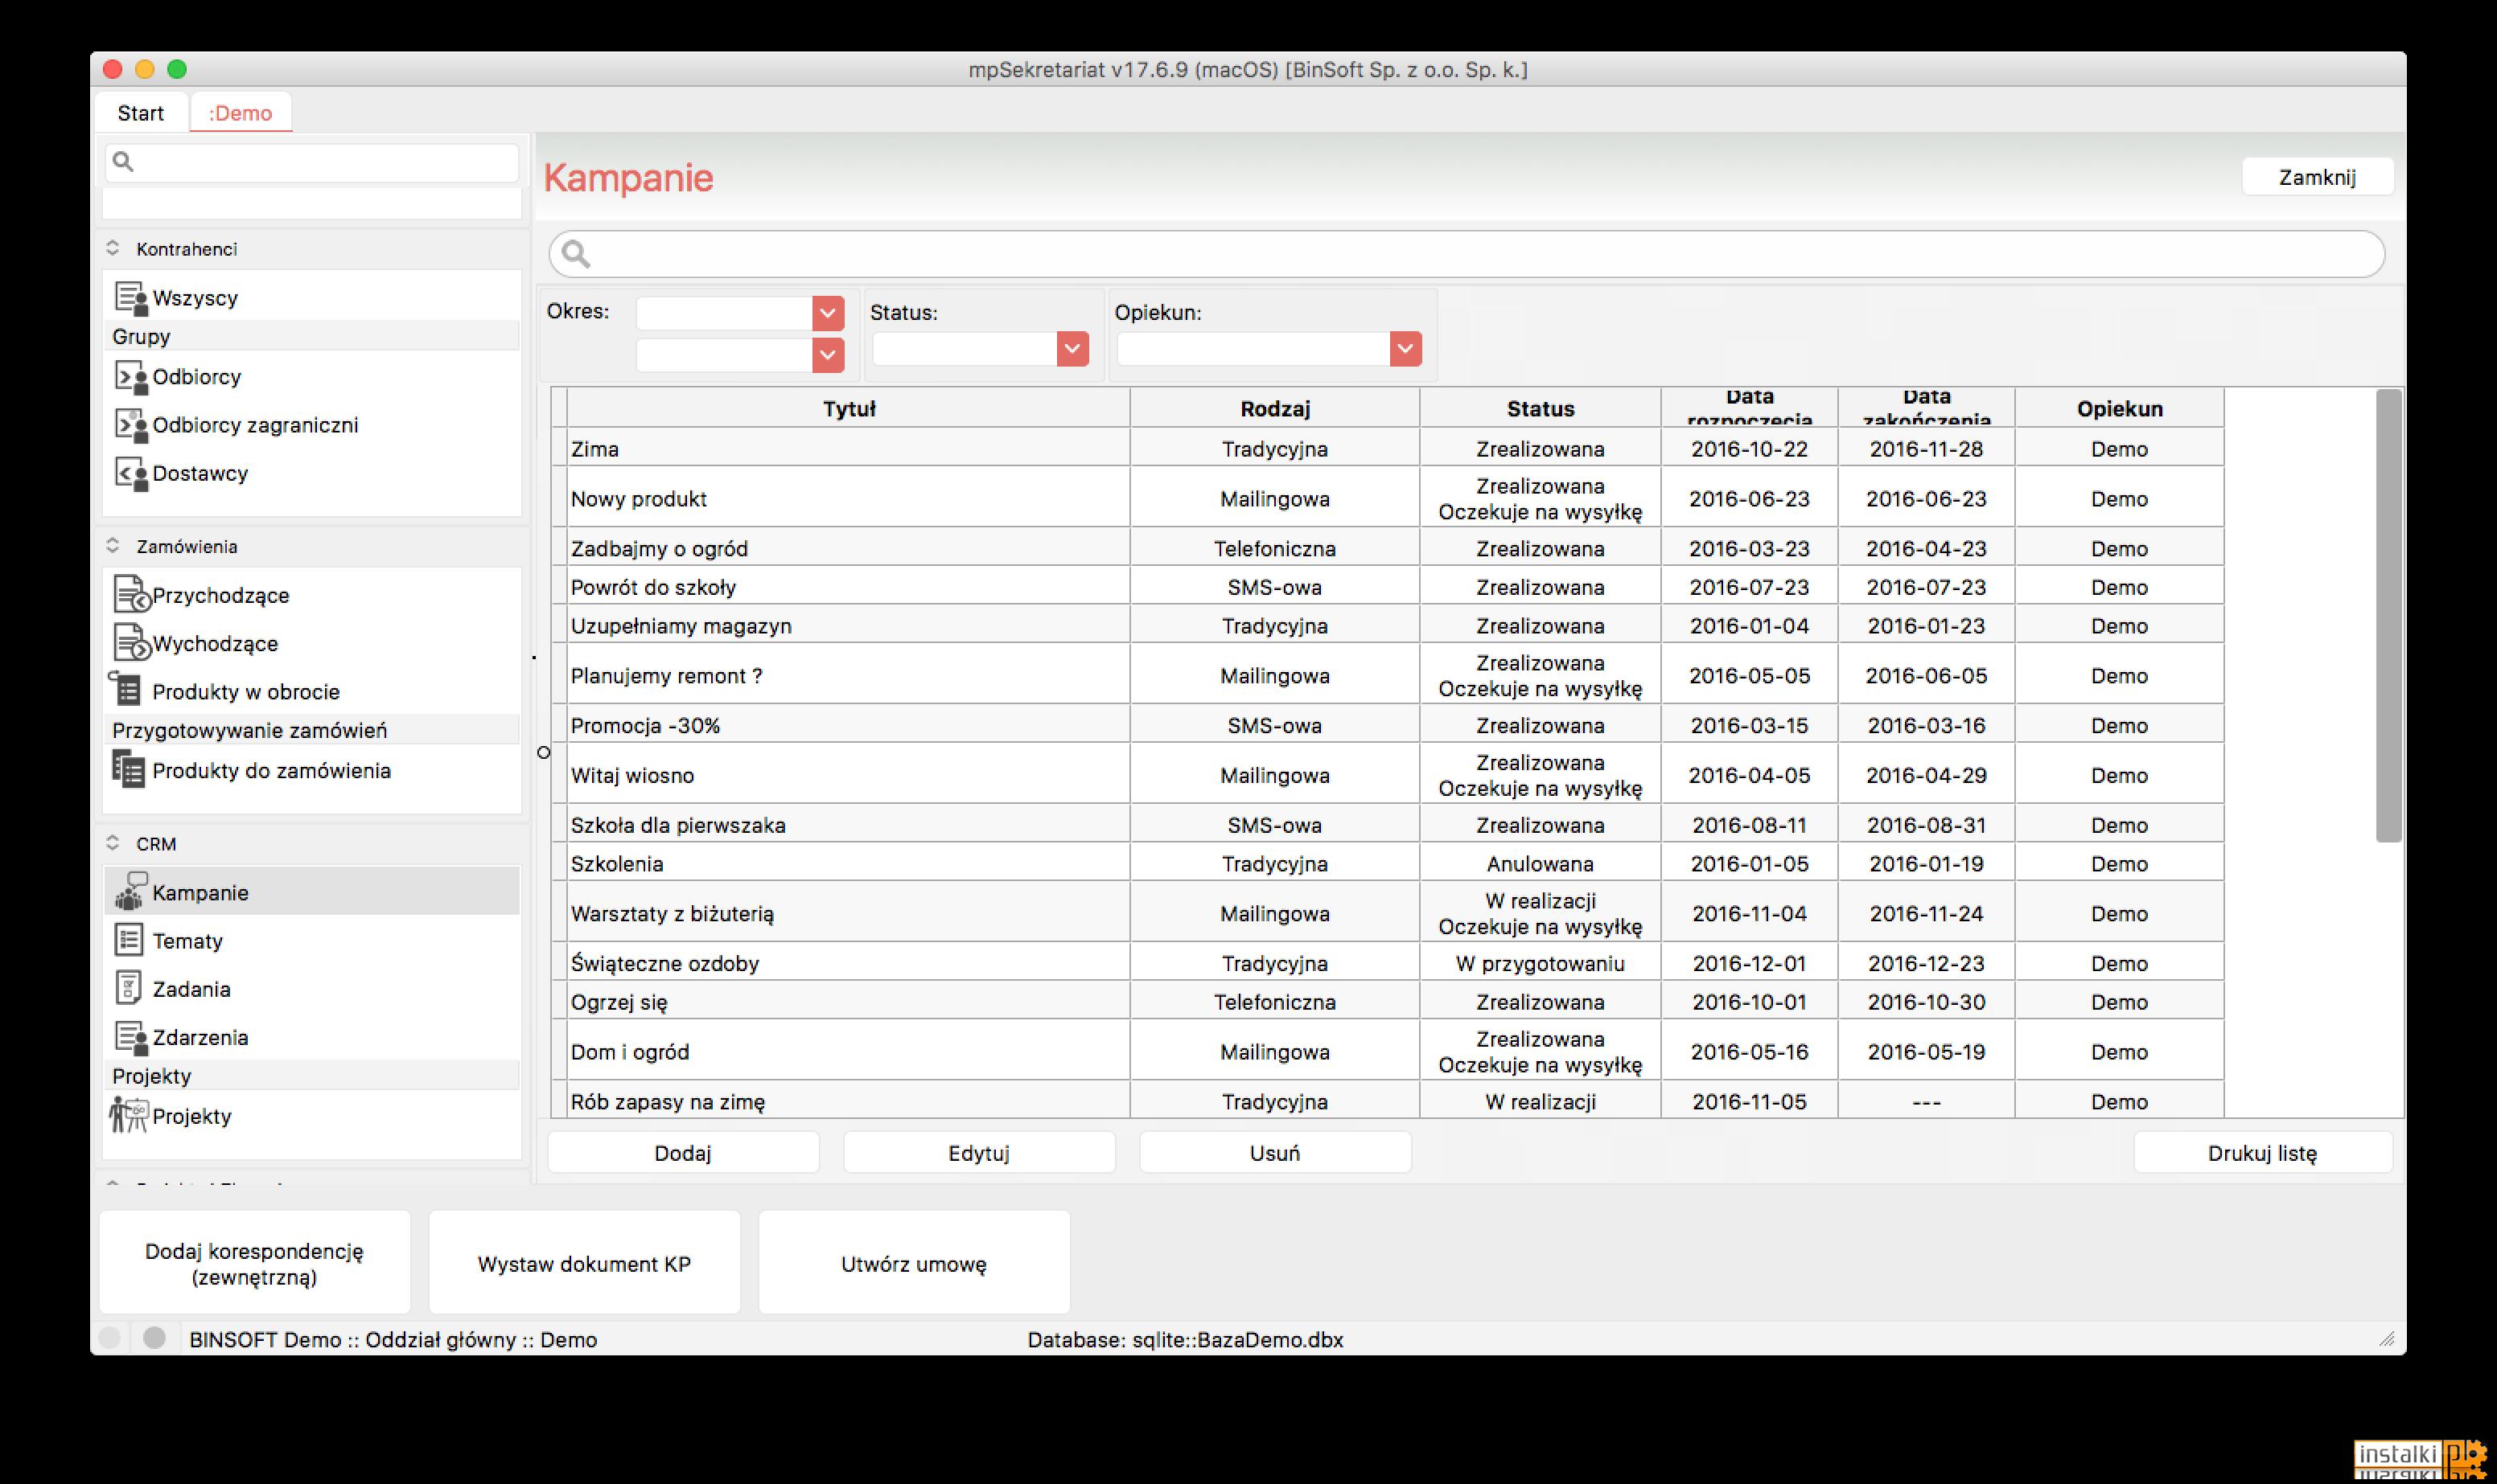Screen dimensions: 2497x1484
Task: Click the Kampanie search field
Action: tap(1467, 254)
